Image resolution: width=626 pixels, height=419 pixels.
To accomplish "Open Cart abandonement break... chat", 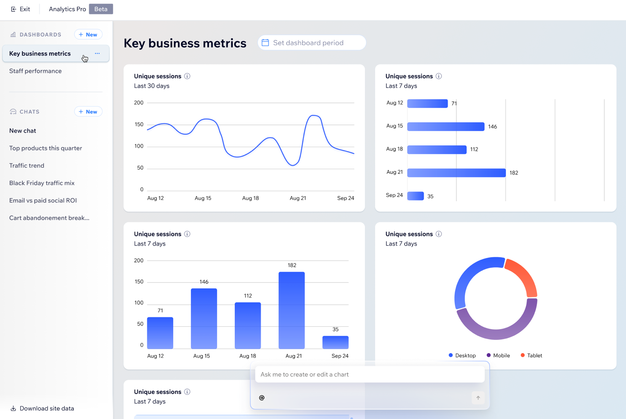I will [49, 218].
